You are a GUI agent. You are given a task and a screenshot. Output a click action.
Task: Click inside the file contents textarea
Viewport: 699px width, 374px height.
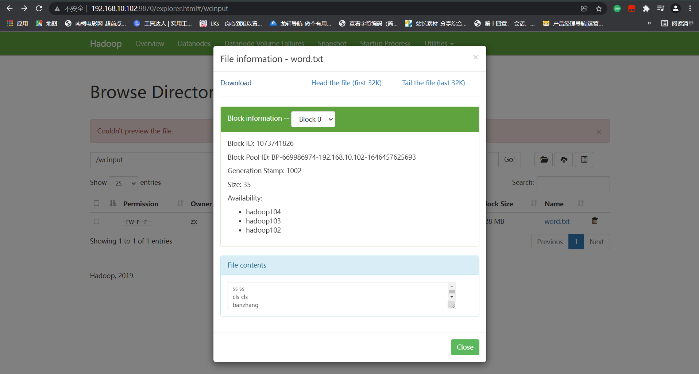pyautogui.click(x=338, y=296)
